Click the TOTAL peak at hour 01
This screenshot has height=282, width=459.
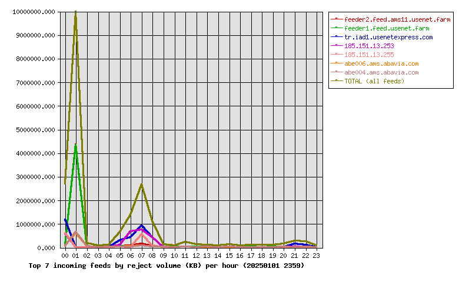76,13
